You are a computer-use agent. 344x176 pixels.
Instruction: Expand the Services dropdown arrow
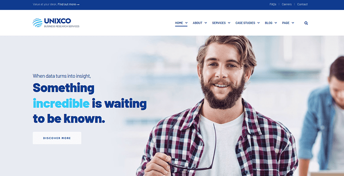click(x=229, y=23)
